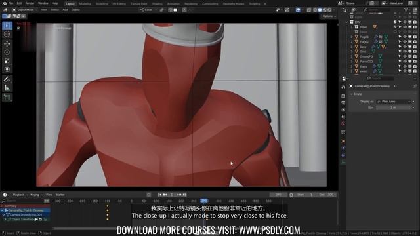Screen dimensions: 420x236
Task: Jump to the timeline end frame
Action: (184, 195)
